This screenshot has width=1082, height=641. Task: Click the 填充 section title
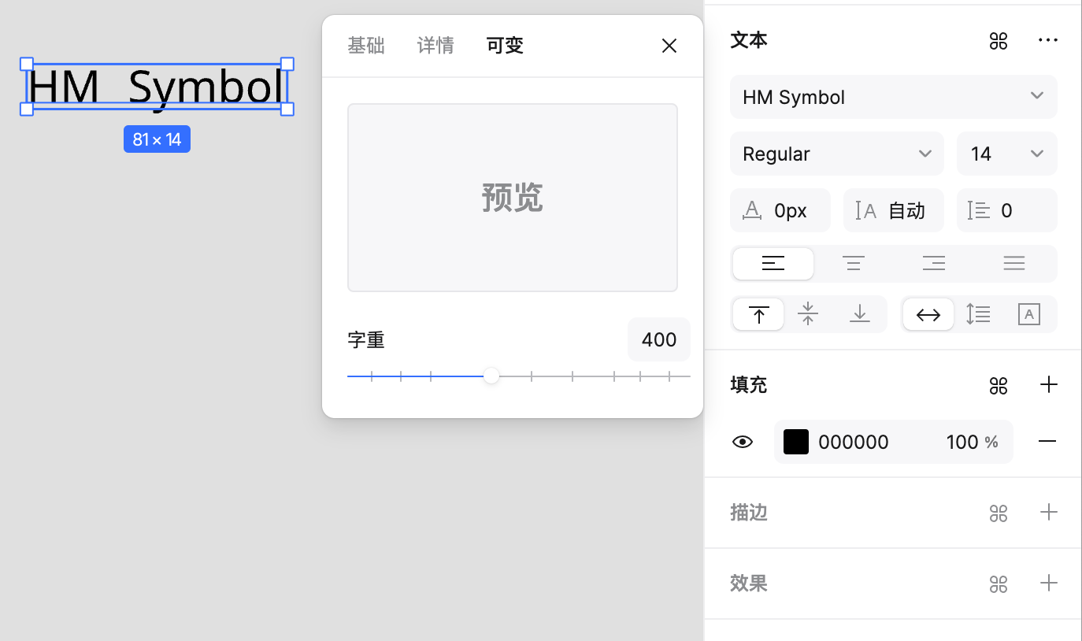(x=749, y=385)
